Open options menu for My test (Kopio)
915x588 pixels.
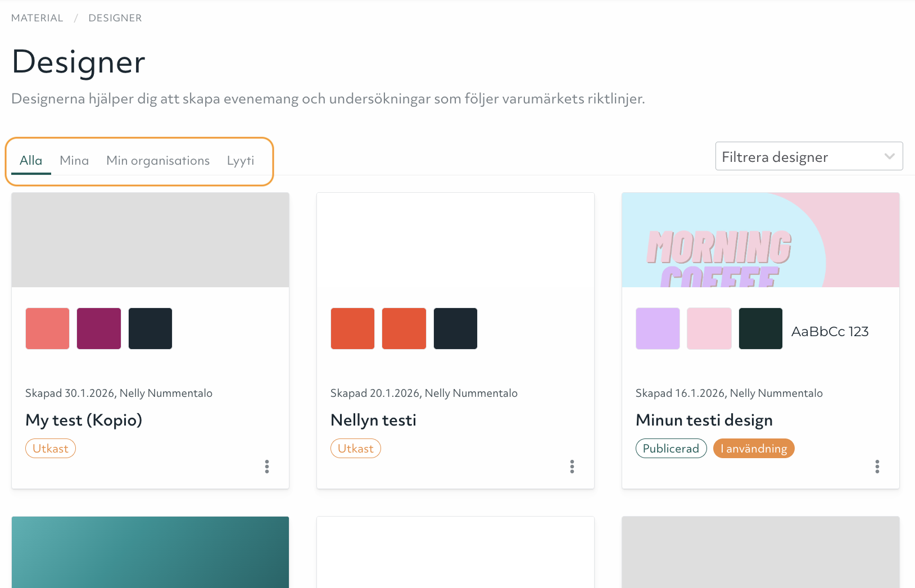[267, 467]
